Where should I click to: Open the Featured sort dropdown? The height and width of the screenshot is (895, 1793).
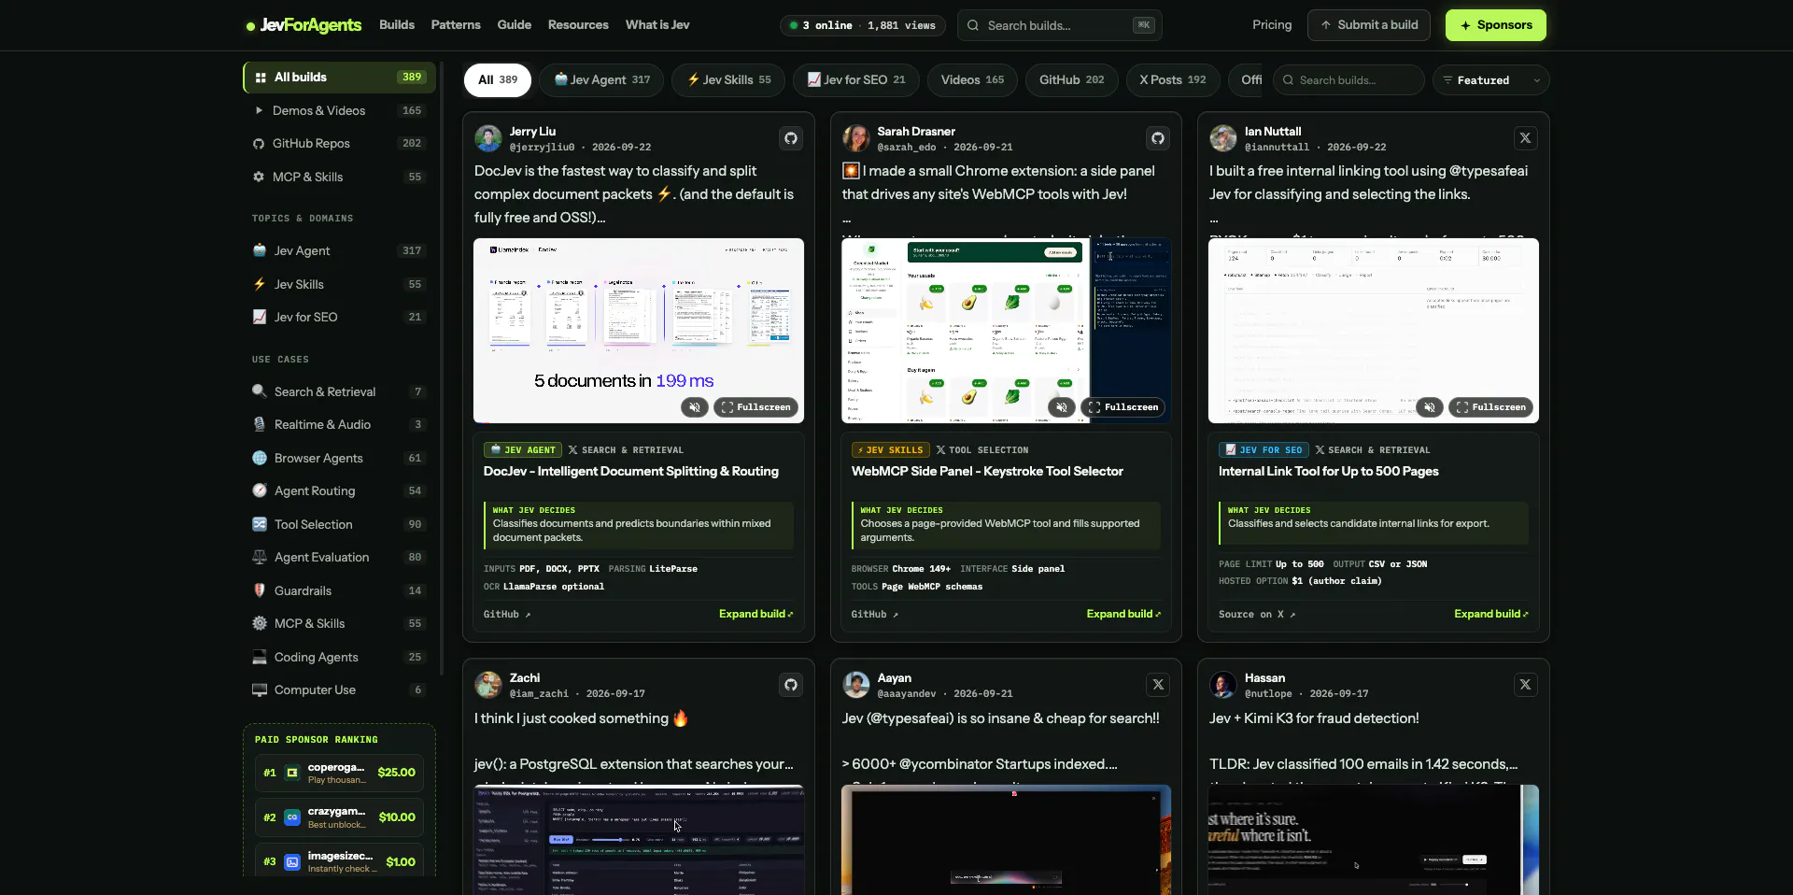click(x=1490, y=80)
